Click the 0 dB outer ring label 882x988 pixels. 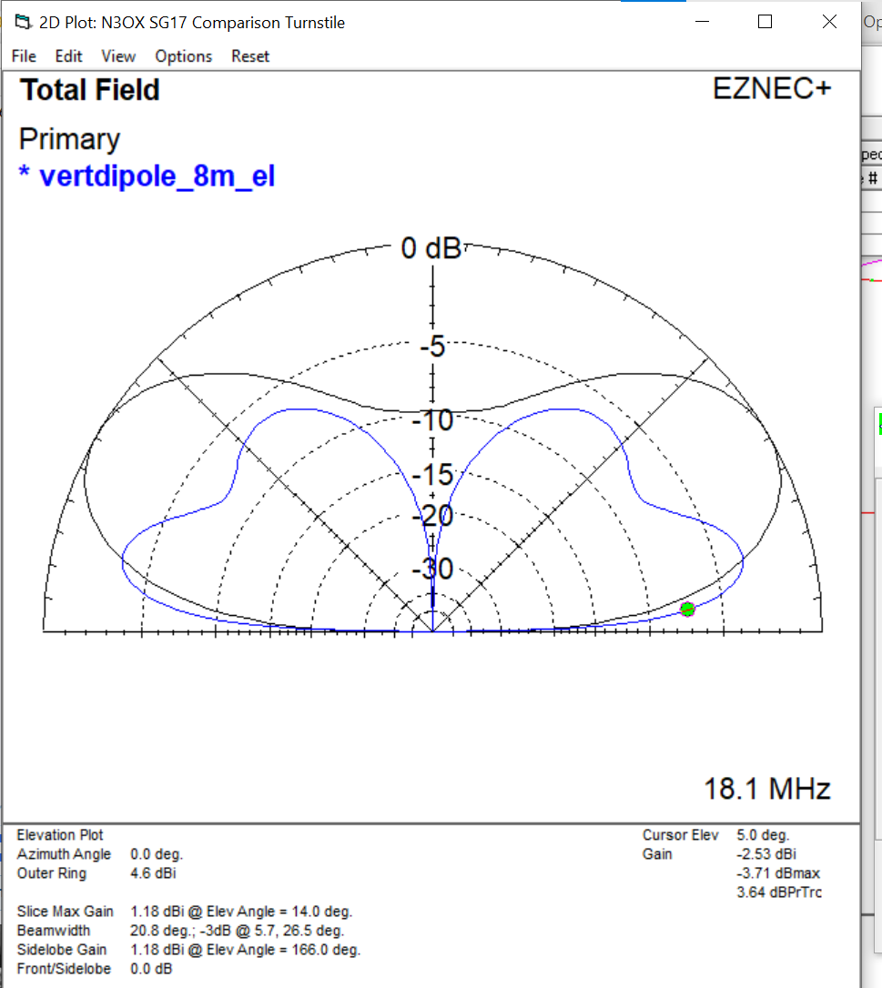click(431, 247)
